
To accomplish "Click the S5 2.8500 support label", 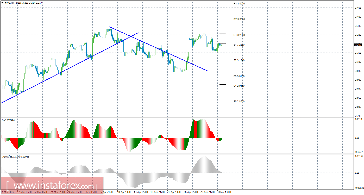I will pyautogui.click(x=239, y=102).
